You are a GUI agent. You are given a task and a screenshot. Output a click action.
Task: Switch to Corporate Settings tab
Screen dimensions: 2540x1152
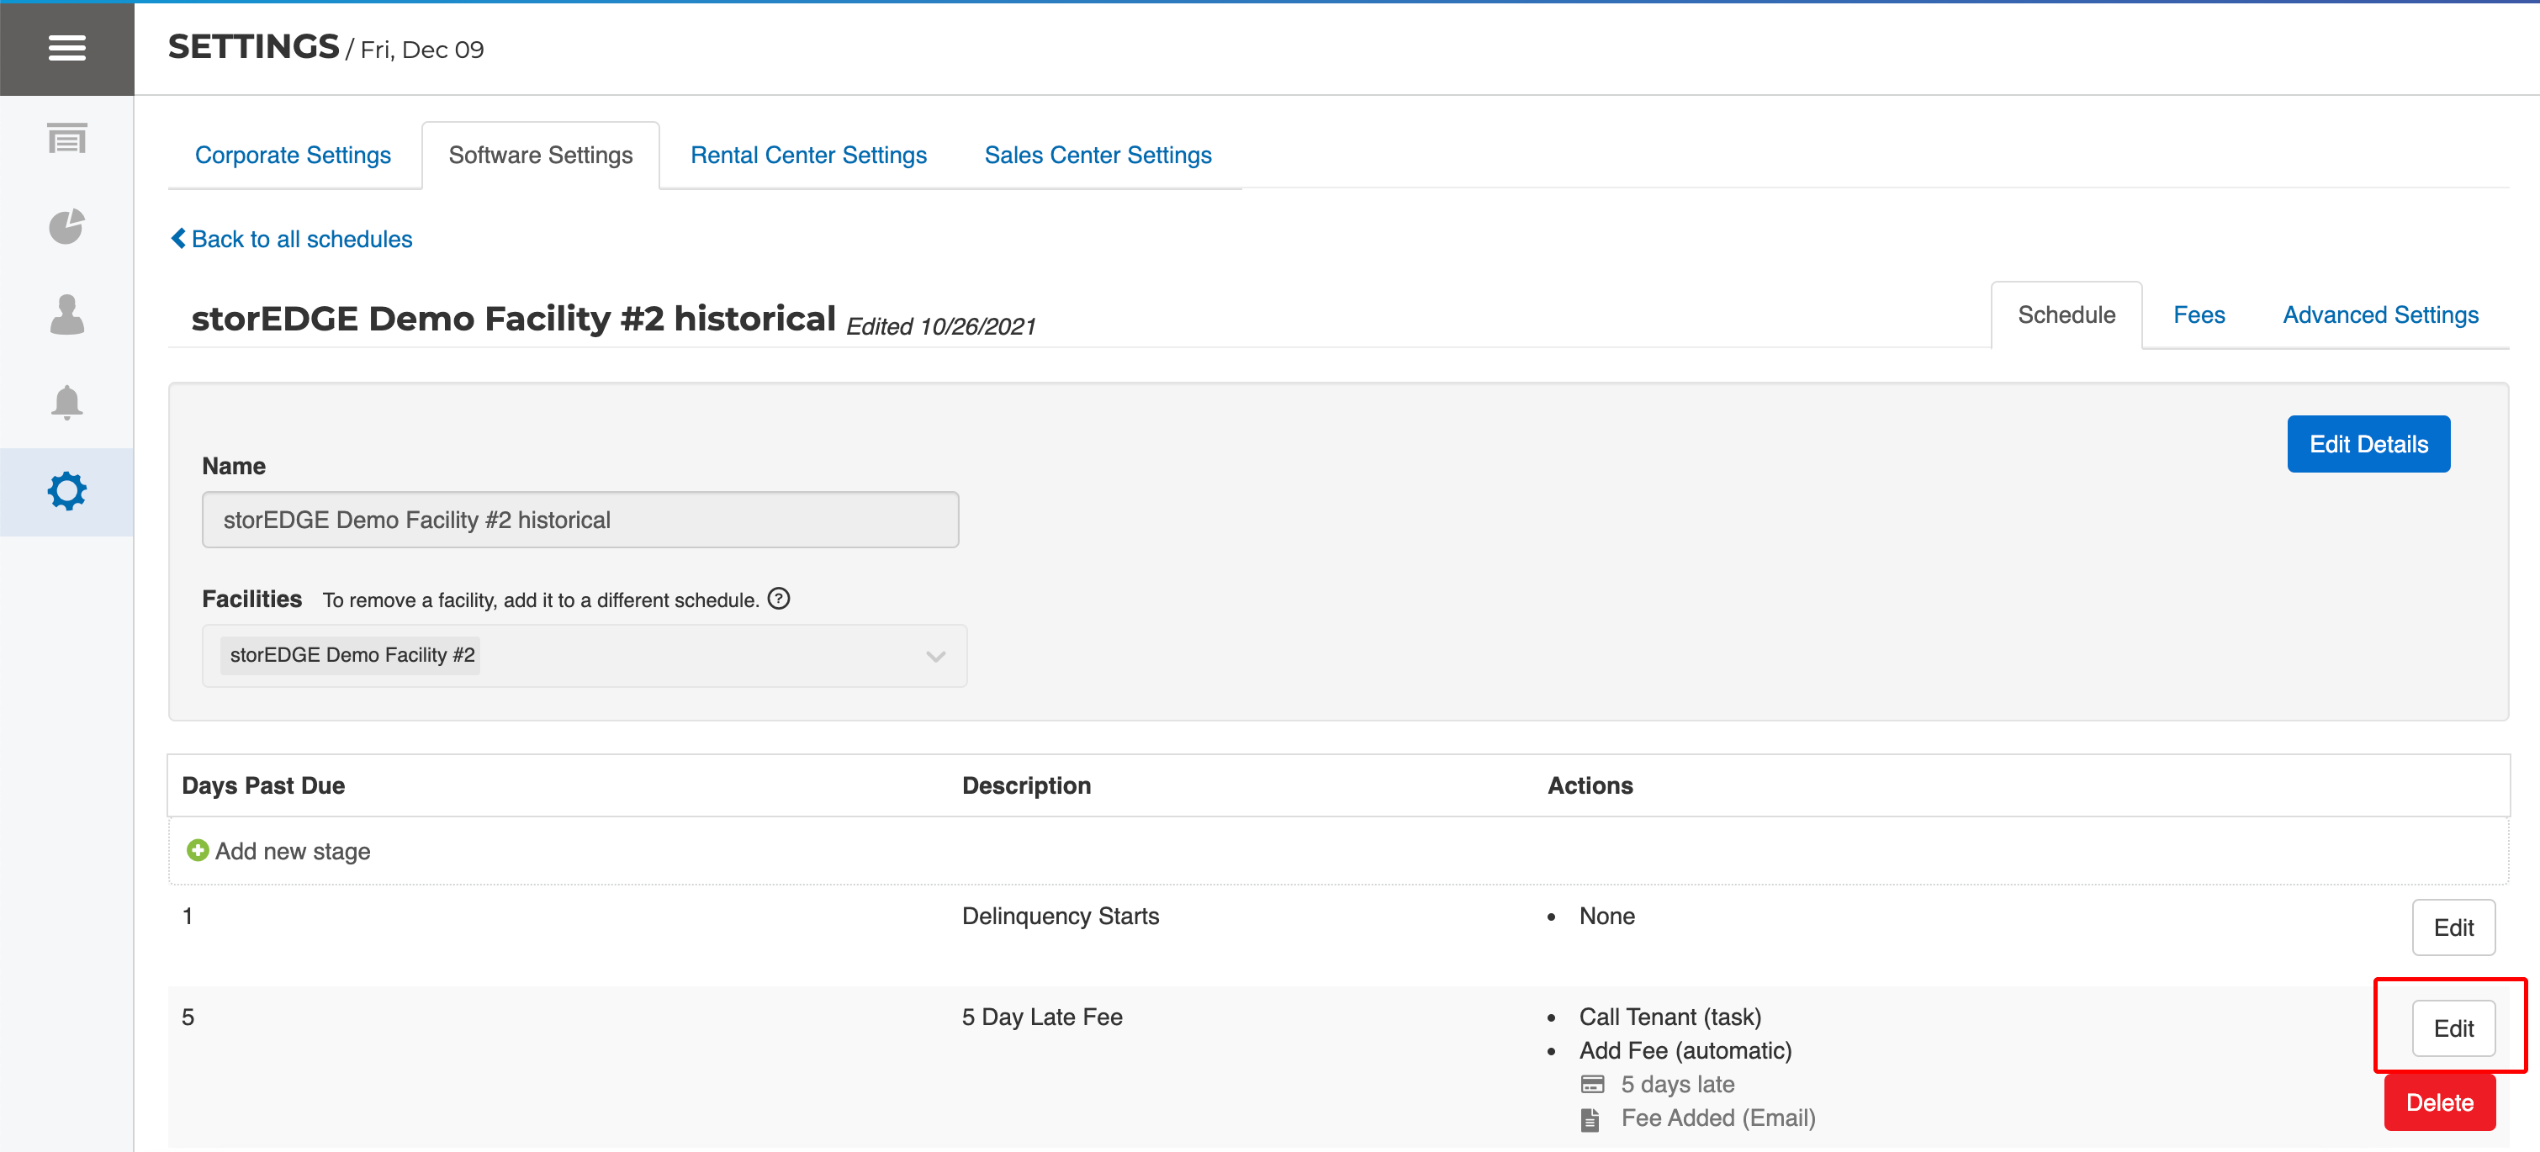293,155
